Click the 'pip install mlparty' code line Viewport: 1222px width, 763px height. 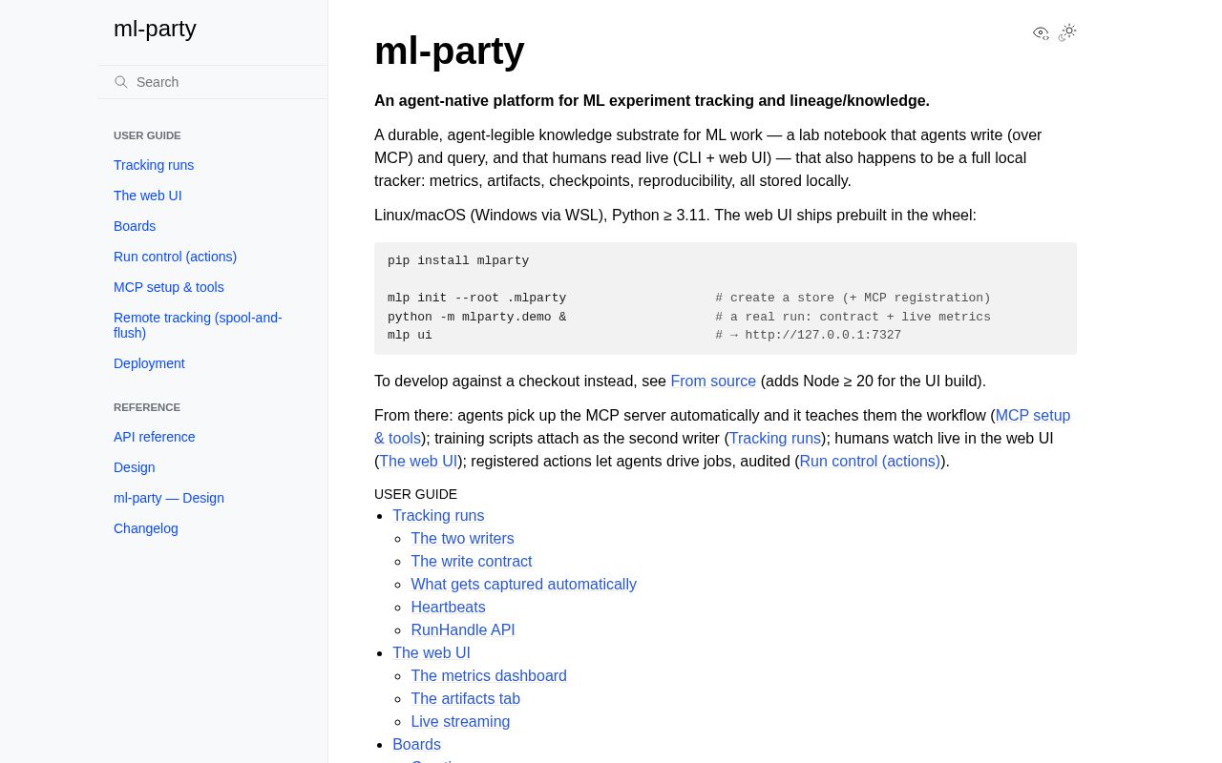(458, 261)
